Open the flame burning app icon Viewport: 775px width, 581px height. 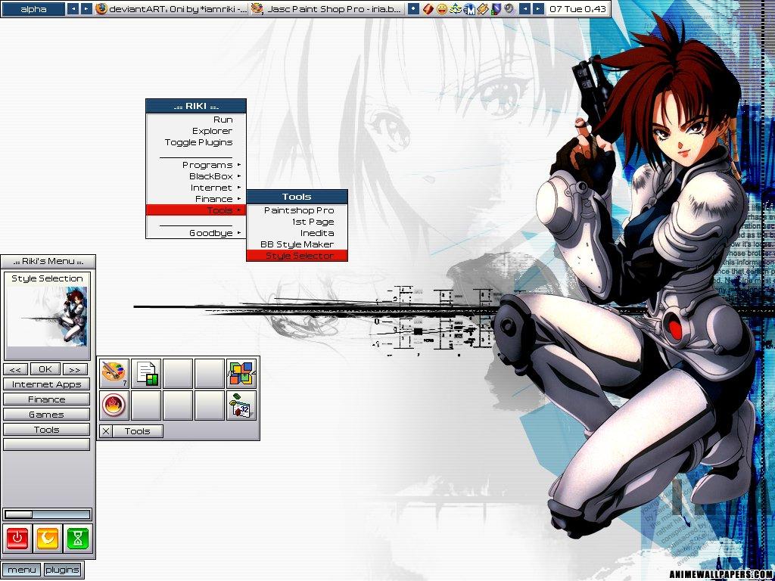[114, 405]
